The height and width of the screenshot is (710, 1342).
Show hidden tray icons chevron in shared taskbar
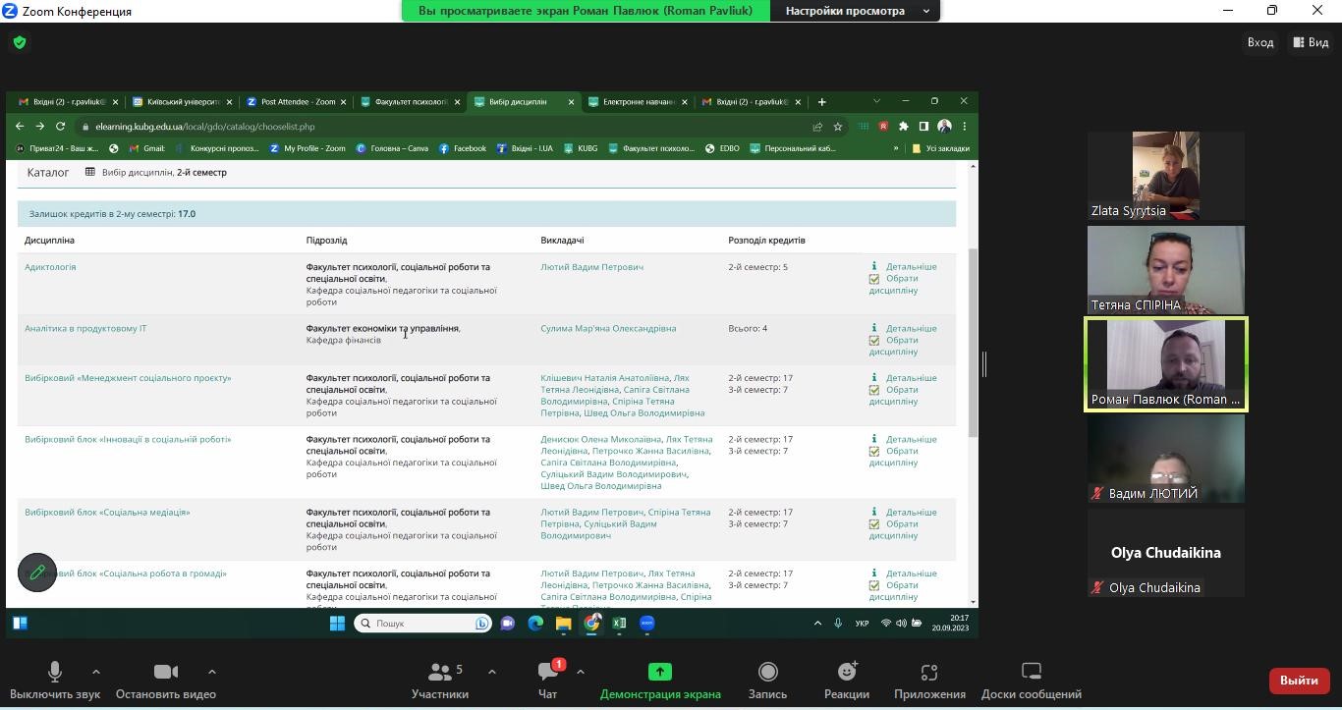[x=817, y=624]
